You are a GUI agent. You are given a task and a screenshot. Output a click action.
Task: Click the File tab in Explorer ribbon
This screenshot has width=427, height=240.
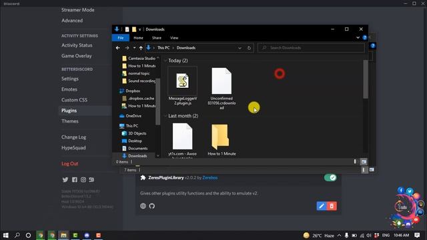pyautogui.click(x=121, y=38)
